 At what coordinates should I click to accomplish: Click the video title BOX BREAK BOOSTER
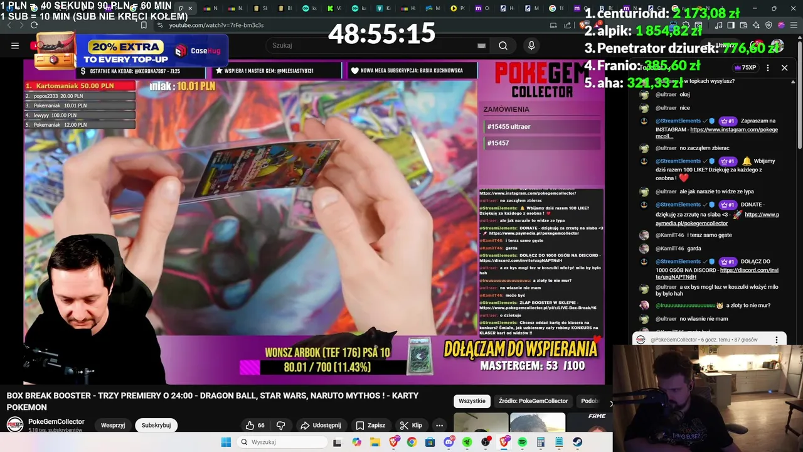click(213, 401)
